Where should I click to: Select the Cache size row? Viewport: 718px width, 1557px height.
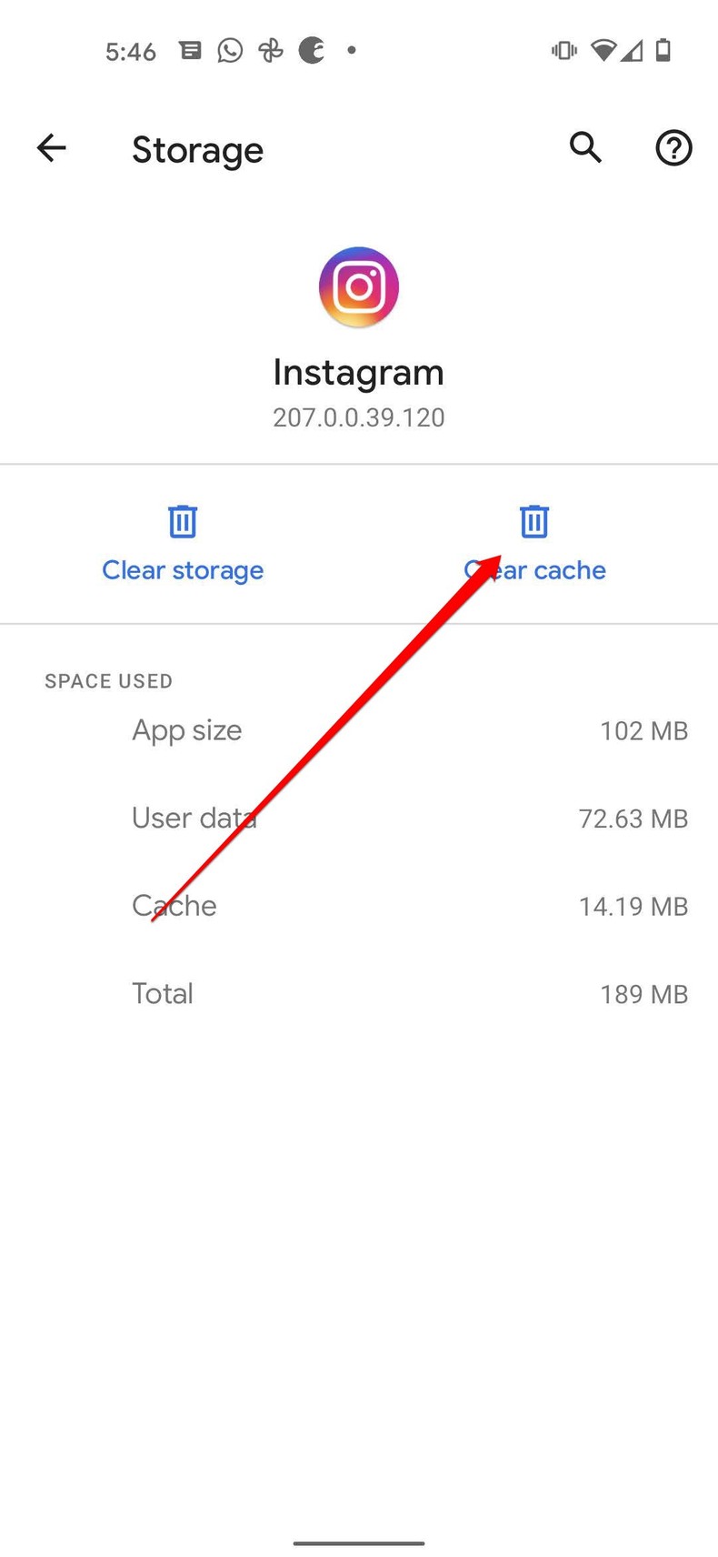358,906
